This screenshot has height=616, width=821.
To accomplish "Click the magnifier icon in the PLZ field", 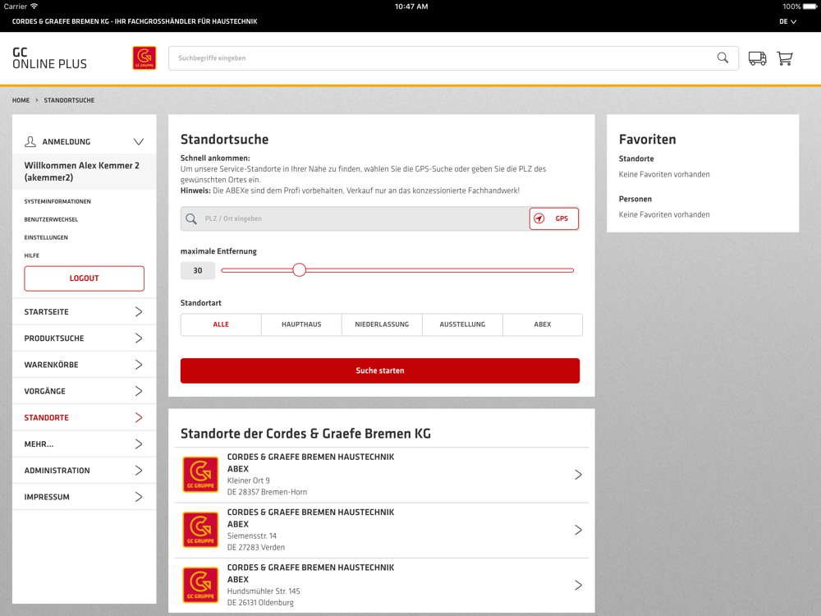I will tap(191, 218).
